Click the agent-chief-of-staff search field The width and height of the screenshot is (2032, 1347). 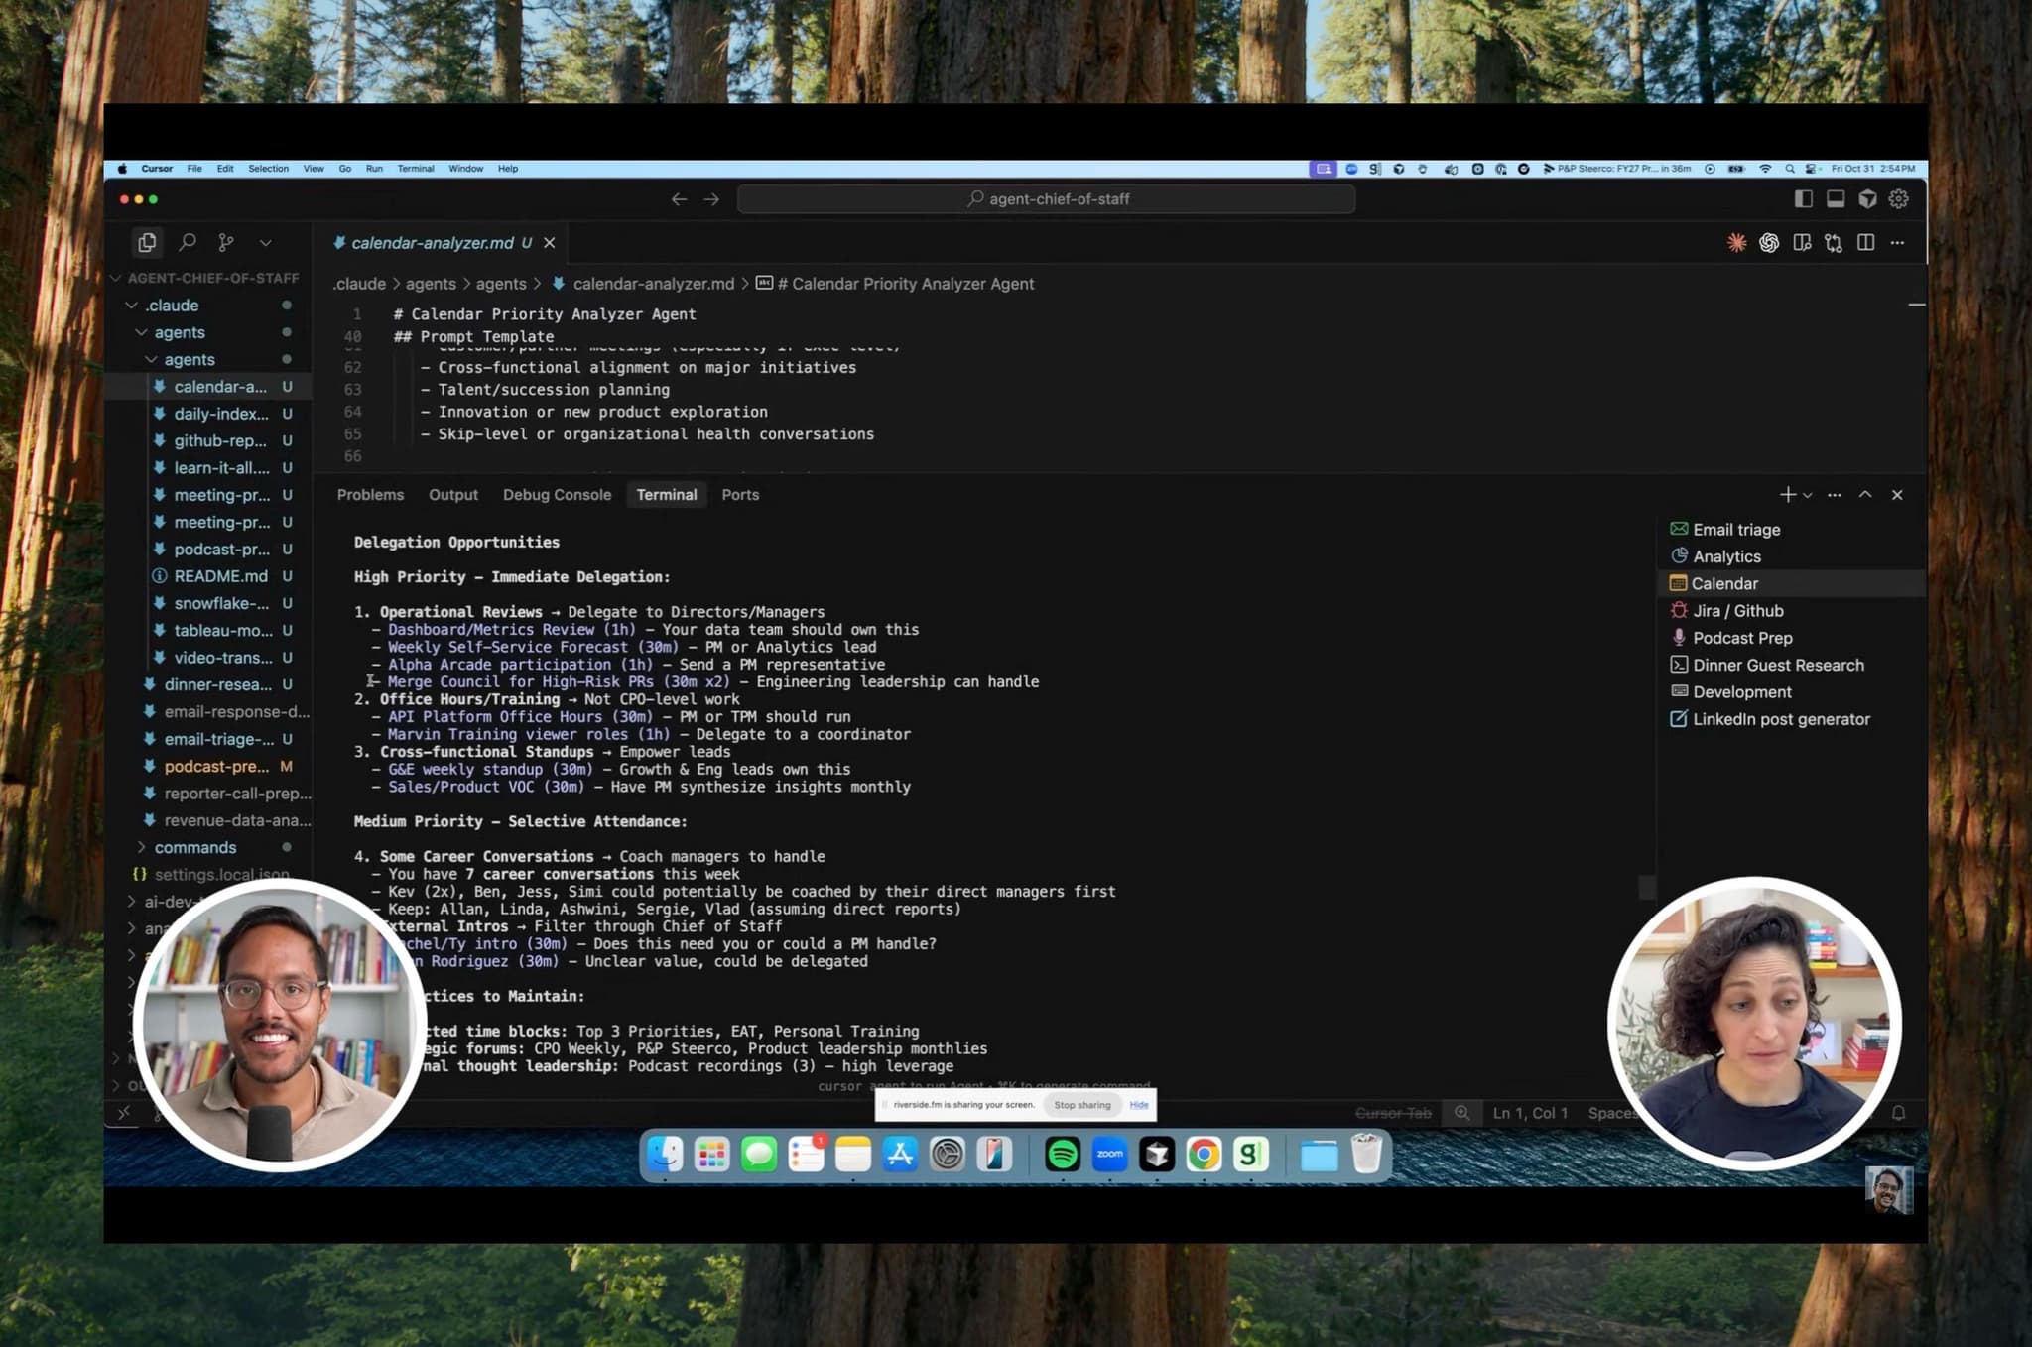(1047, 199)
